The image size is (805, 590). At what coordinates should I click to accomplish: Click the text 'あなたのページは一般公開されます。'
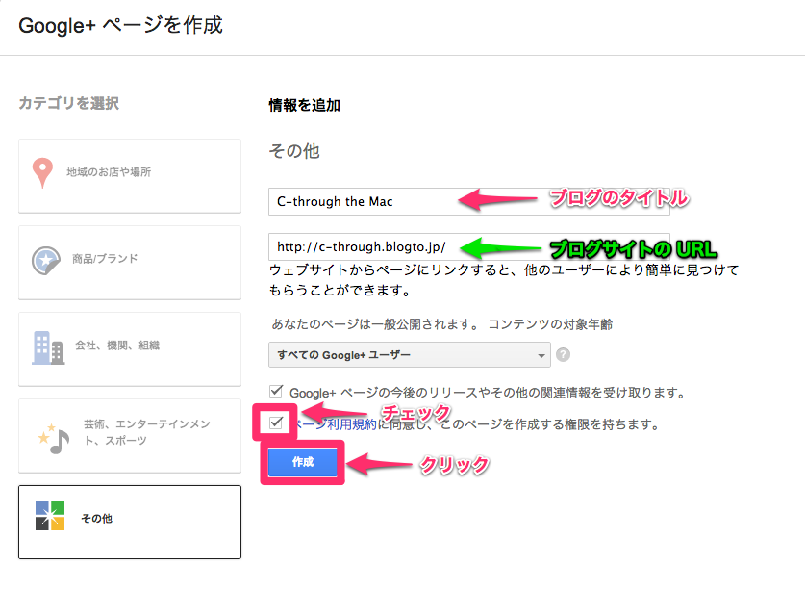(x=375, y=324)
